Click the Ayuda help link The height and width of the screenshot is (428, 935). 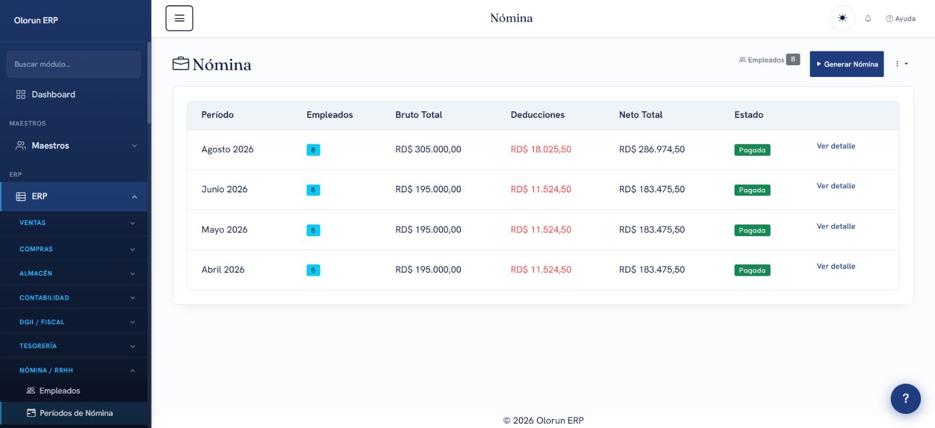tap(901, 19)
